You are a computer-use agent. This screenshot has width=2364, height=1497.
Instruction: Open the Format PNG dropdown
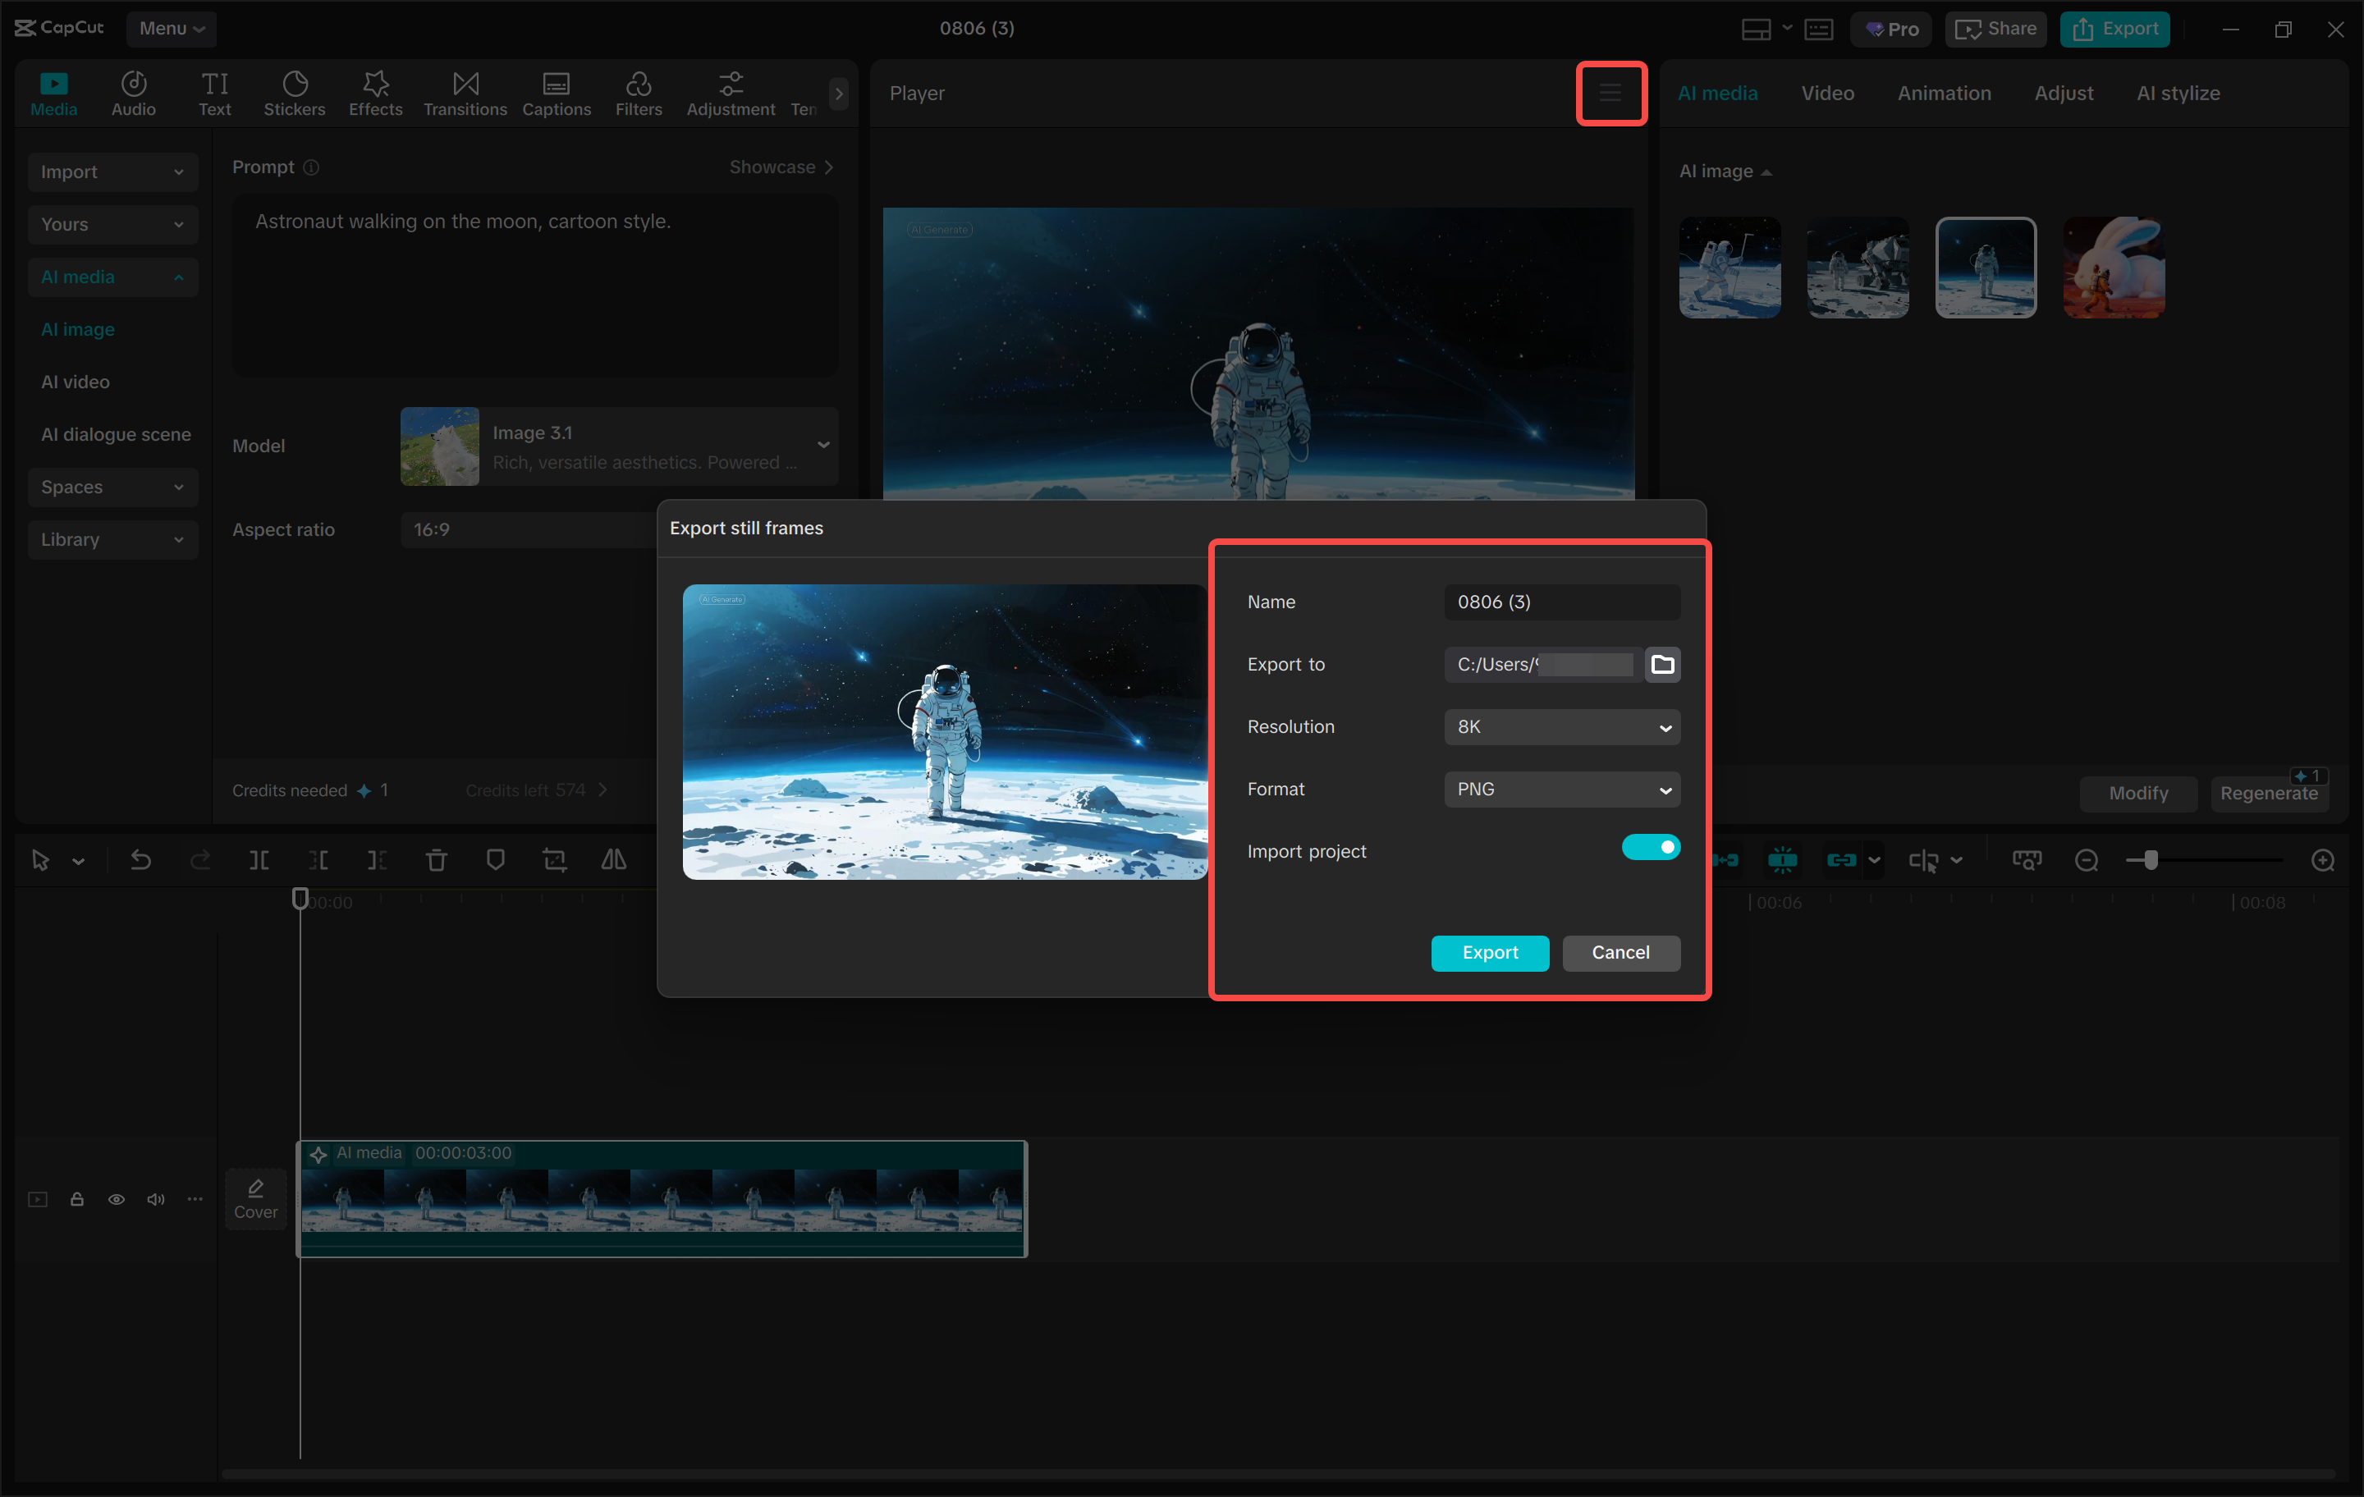(1561, 790)
